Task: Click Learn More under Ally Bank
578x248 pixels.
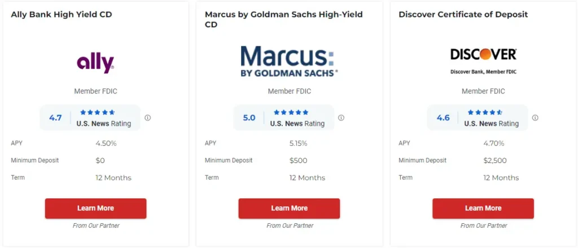Action: tap(96, 208)
